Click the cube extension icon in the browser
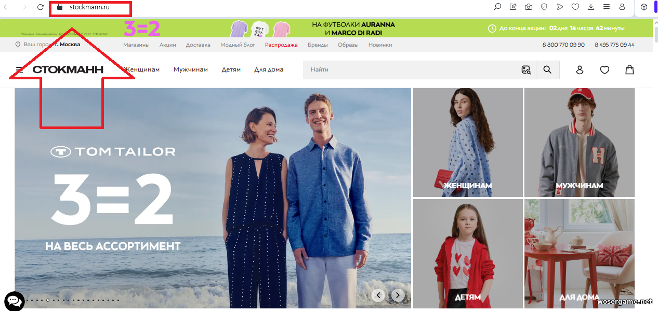658x311 pixels. (644, 7)
